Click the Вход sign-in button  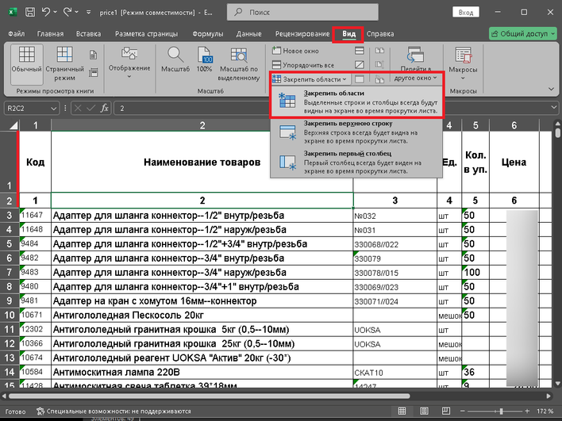tap(466, 12)
